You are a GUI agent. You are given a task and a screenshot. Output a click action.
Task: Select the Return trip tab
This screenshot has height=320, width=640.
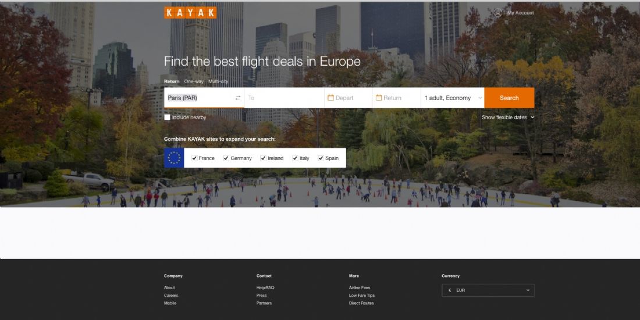click(x=172, y=81)
